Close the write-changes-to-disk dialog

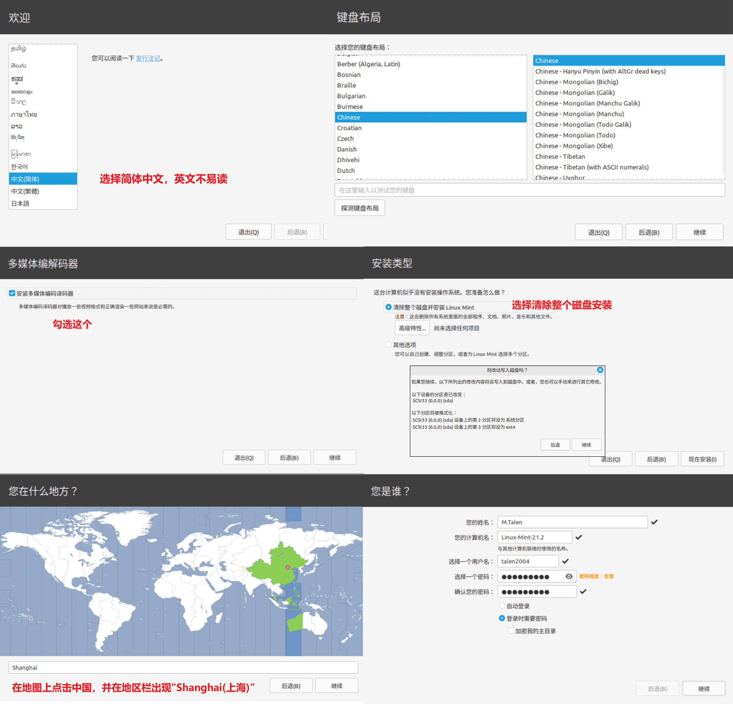point(600,370)
